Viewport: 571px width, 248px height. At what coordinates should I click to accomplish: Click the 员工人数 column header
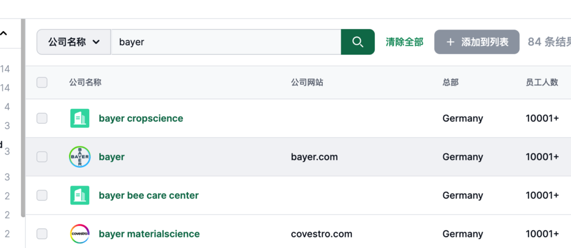(542, 82)
